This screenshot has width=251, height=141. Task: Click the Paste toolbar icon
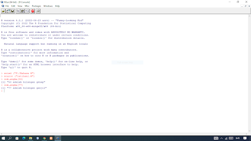coord(23,11)
